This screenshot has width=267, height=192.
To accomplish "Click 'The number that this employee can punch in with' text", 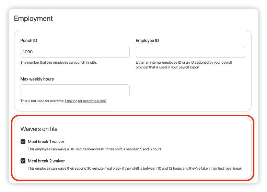I will tap(59, 63).
